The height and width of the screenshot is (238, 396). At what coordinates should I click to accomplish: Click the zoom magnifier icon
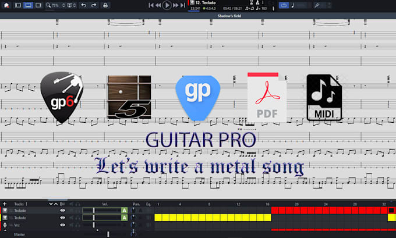[x=48, y=5]
